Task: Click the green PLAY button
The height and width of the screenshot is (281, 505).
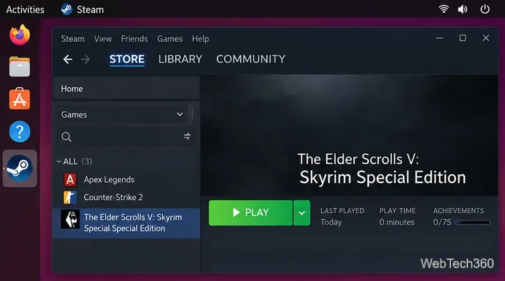Action: point(251,213)
